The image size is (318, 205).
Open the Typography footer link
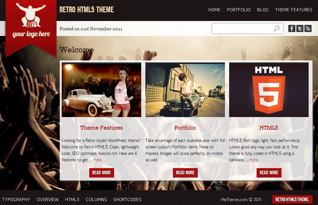click(x=16, y=200)
